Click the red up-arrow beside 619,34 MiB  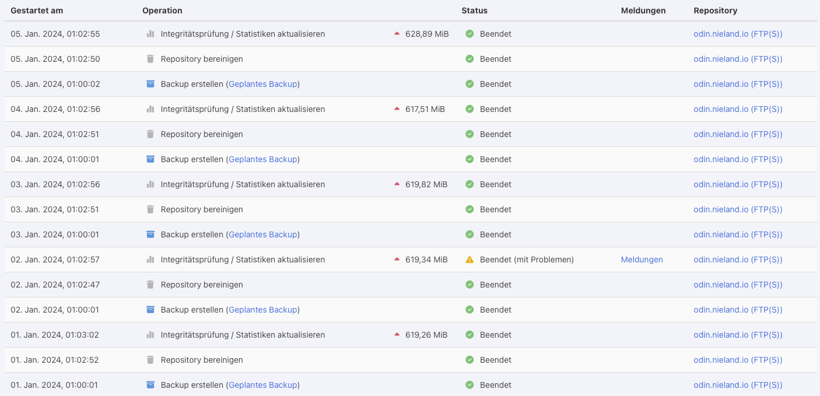click(x=397, y=260)
